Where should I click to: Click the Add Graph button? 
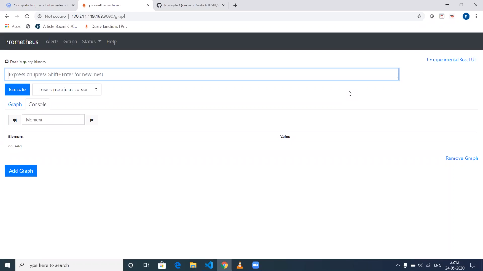[x=21, y=171]
